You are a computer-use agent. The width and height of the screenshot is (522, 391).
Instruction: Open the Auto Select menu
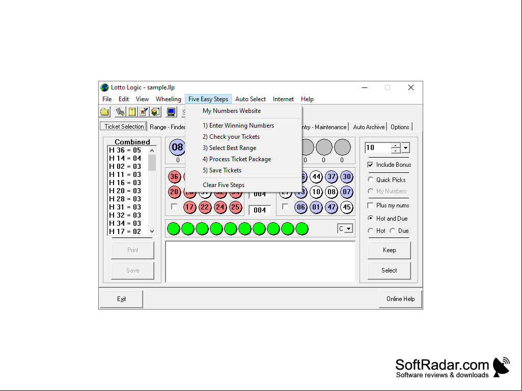click(251, 99)
